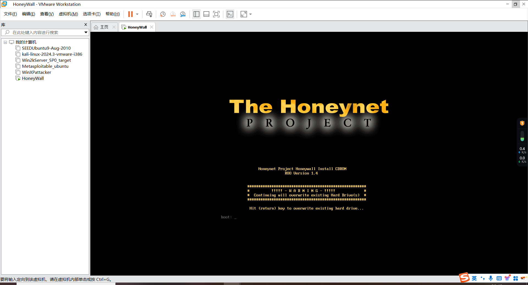Close the library panel with X
Image resolution: width=528 pixels, height=285 pixels.
[86, 25]
